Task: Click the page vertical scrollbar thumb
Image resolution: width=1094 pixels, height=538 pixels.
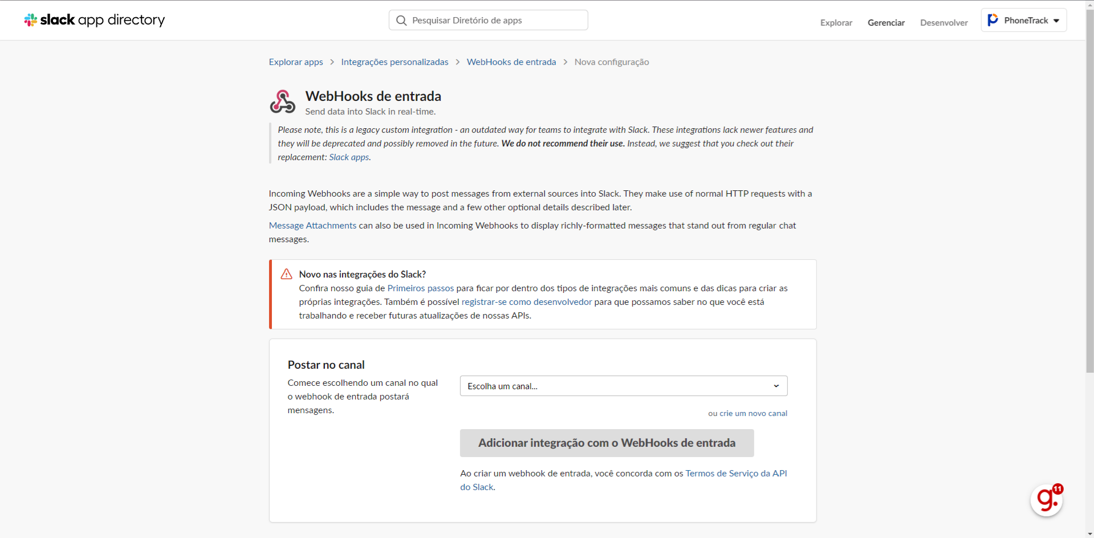Action: 1089,191
